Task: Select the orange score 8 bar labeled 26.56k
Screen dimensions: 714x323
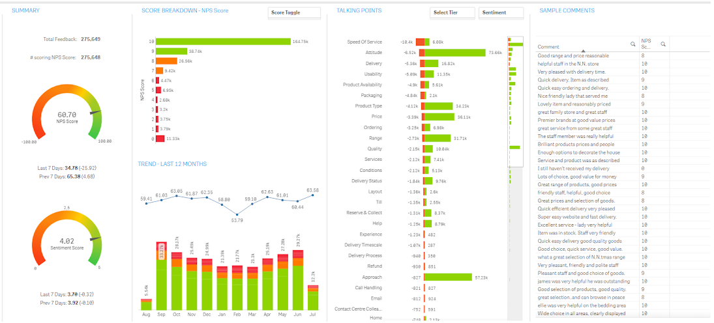Action: point(167,61)
